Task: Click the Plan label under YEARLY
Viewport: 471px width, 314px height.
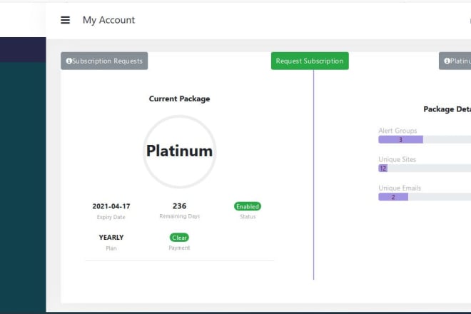Action: (x=111, y=248)
